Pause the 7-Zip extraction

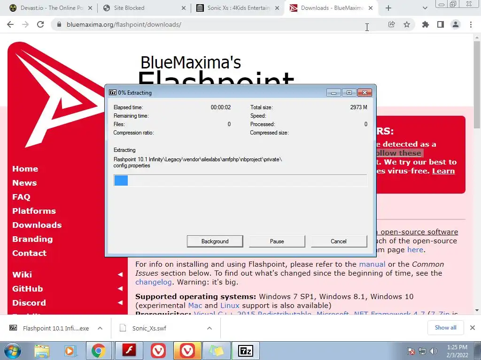pos(277,241)
